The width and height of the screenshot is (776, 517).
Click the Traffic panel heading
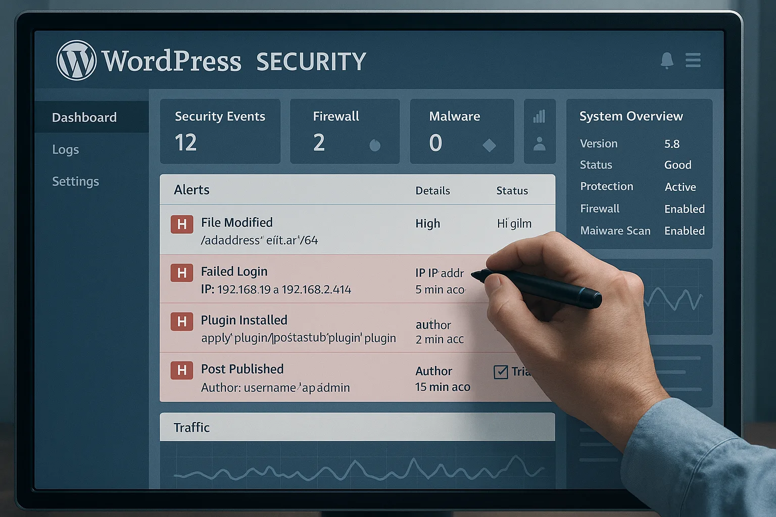[x=191, y=428]
